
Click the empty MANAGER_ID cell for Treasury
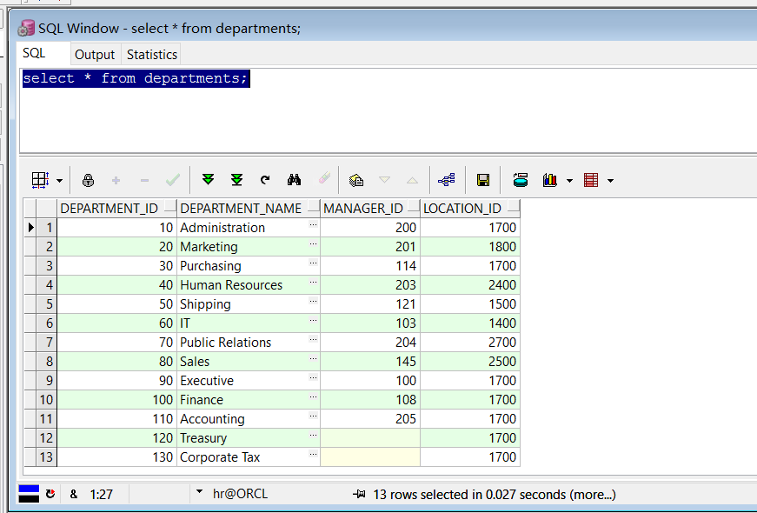click(370, 437)
